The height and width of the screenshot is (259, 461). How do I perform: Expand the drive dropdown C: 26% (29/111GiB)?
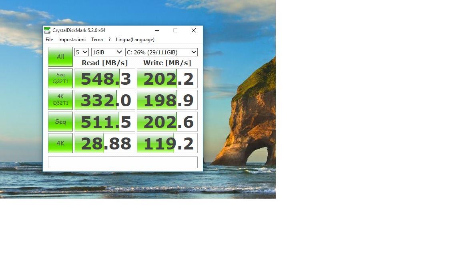[161, 52]
